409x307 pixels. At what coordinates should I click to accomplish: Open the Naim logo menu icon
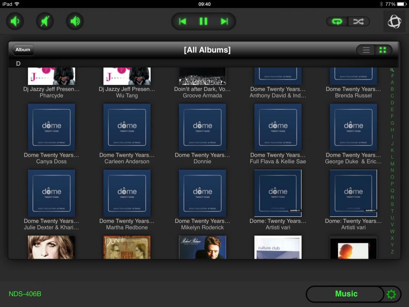(x=394, y=21)
